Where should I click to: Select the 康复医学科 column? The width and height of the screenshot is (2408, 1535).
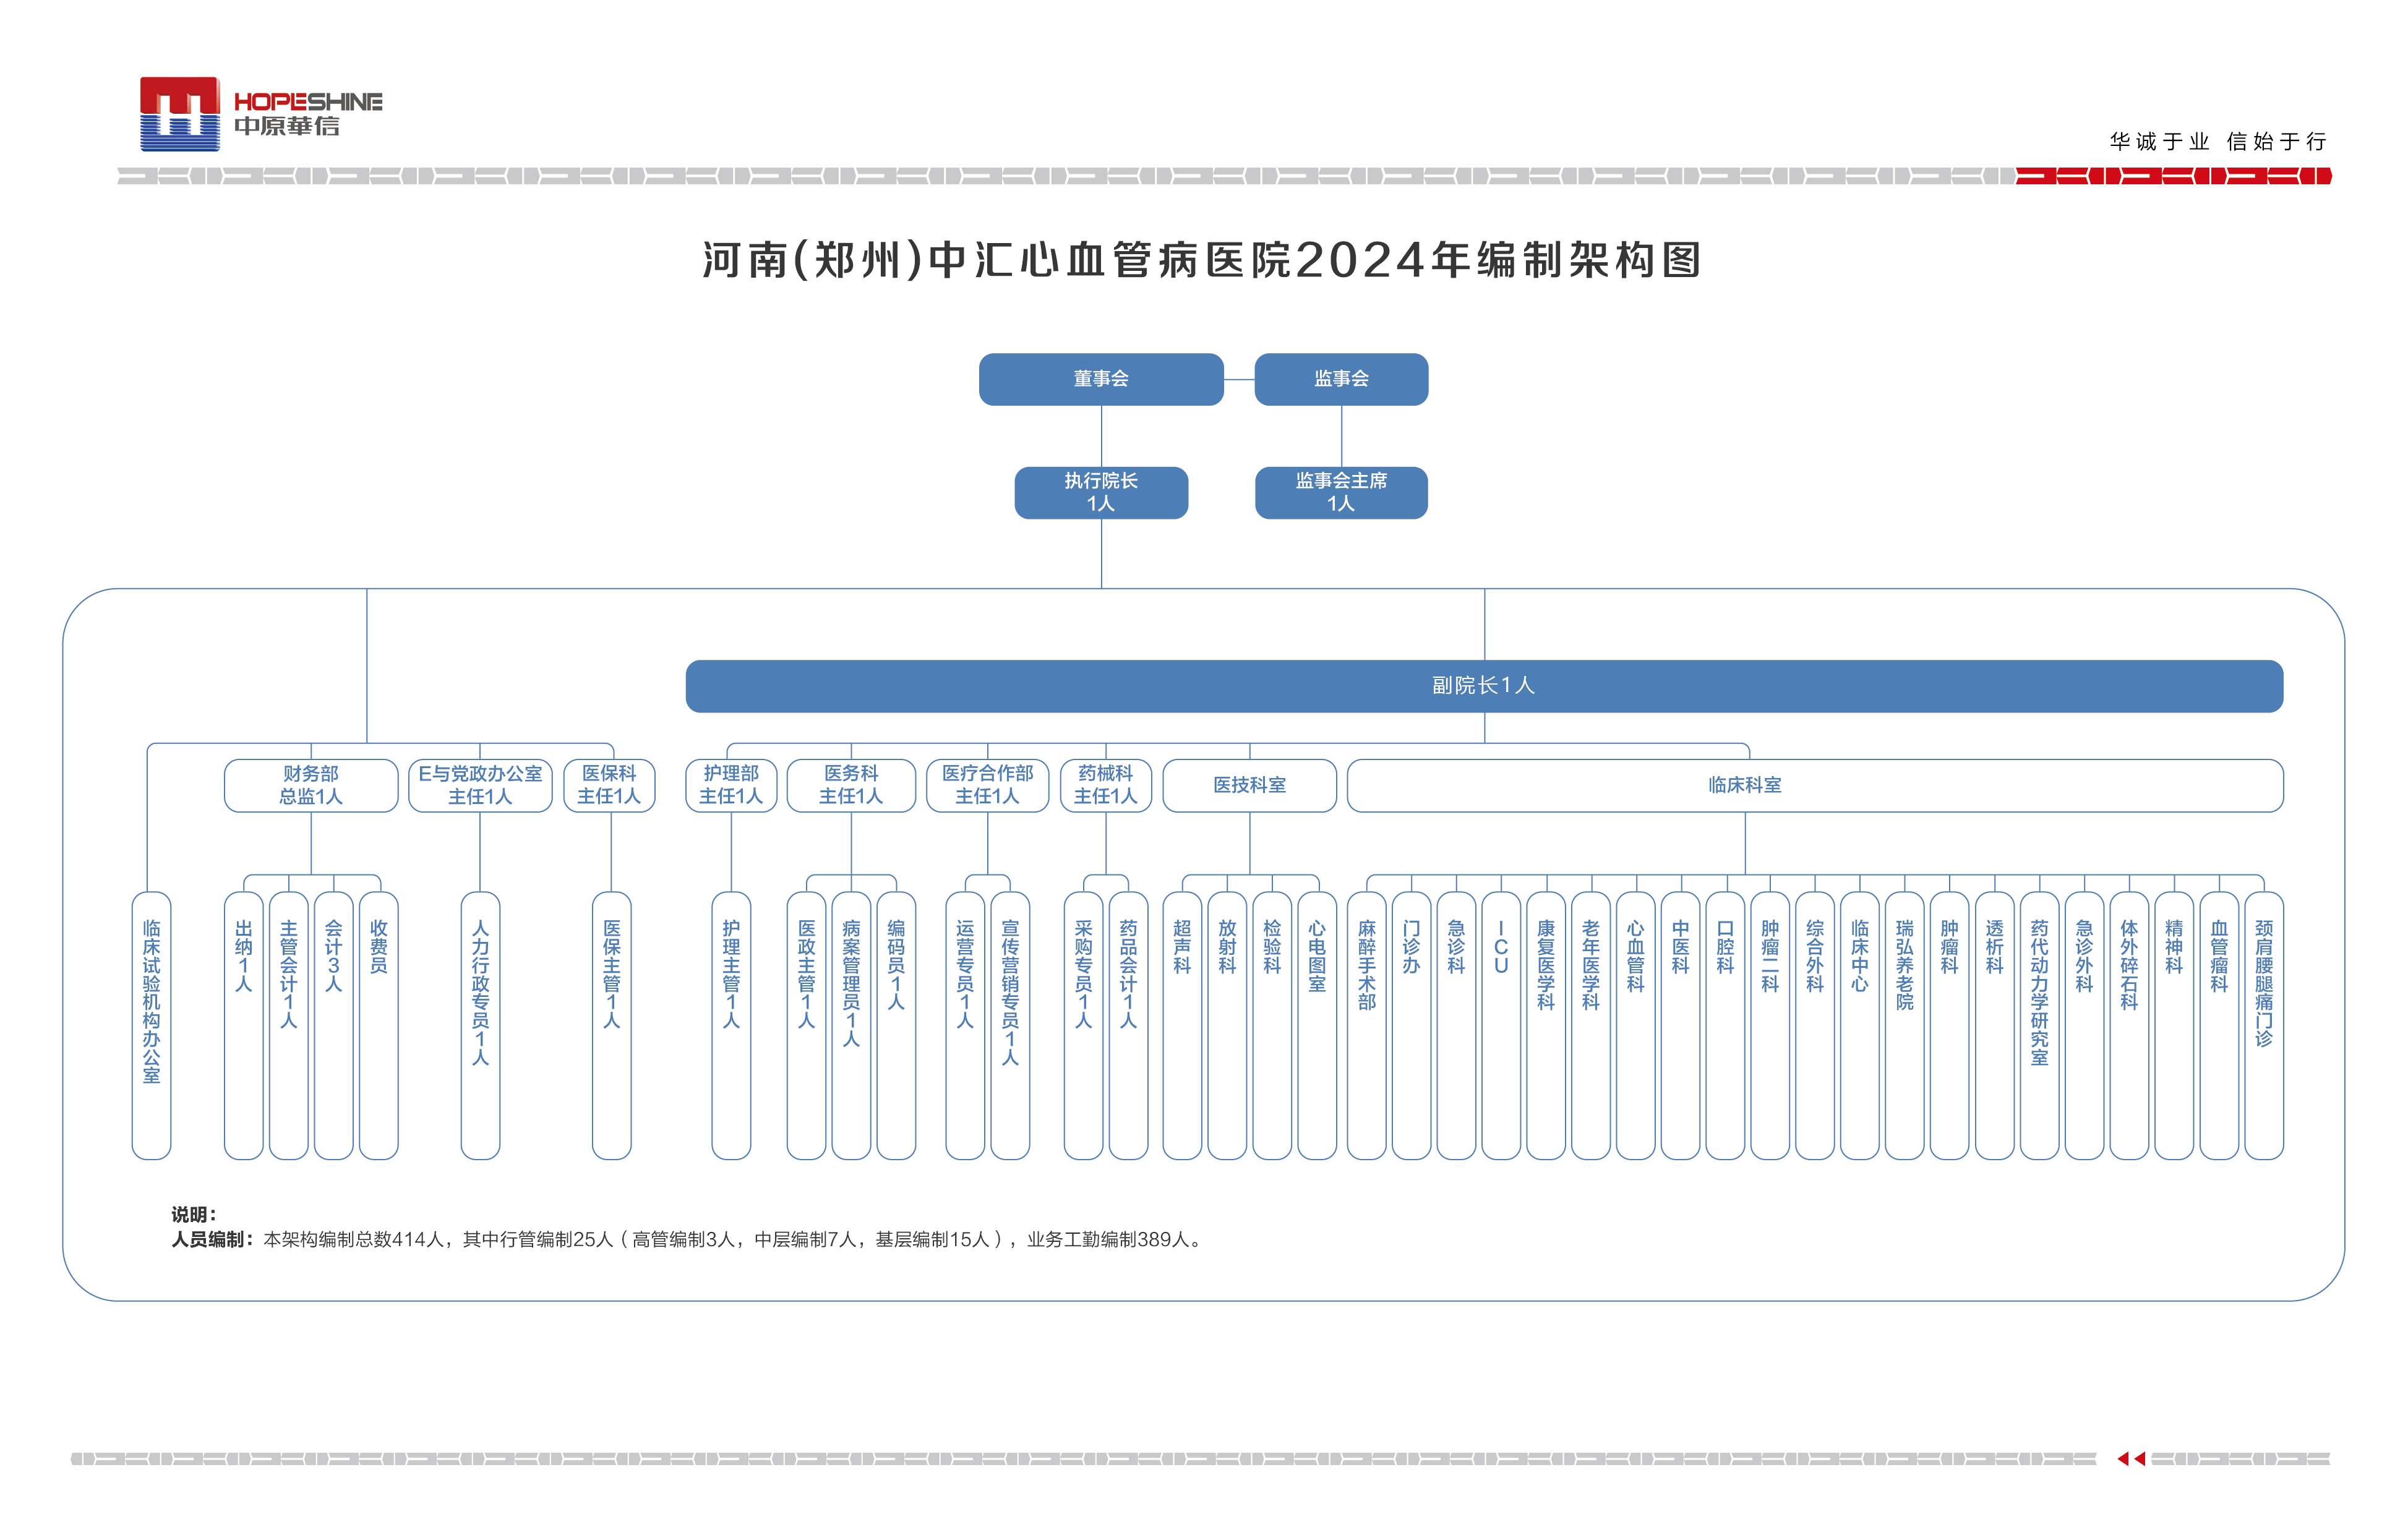click(1546, 1026)
